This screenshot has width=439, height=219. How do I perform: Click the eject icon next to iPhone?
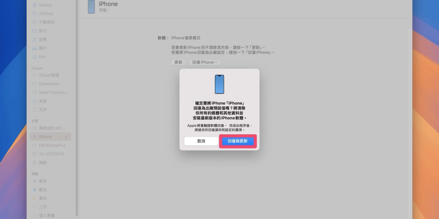[x=66, y=137]
